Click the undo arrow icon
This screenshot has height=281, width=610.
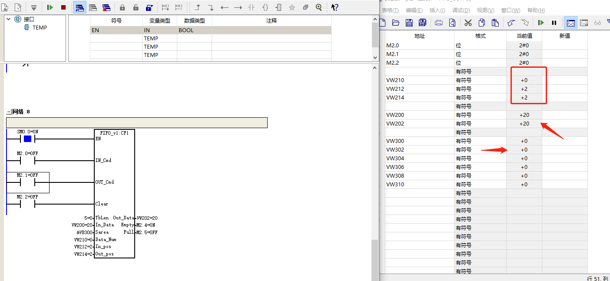(x=511, y=23)
